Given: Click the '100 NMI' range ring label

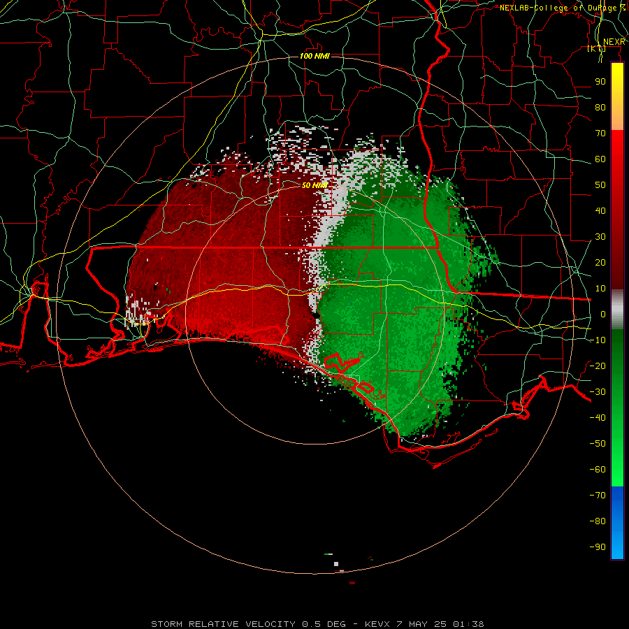Looking at the screenshot, I should (315, 56).
